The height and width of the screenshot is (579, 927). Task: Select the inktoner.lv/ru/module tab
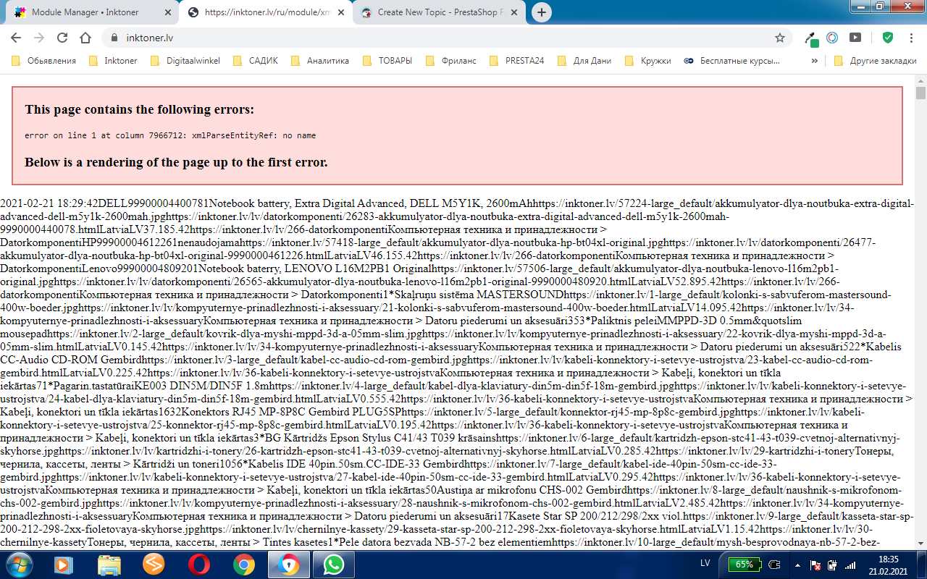pyautogui.click(x=266, y=12)
